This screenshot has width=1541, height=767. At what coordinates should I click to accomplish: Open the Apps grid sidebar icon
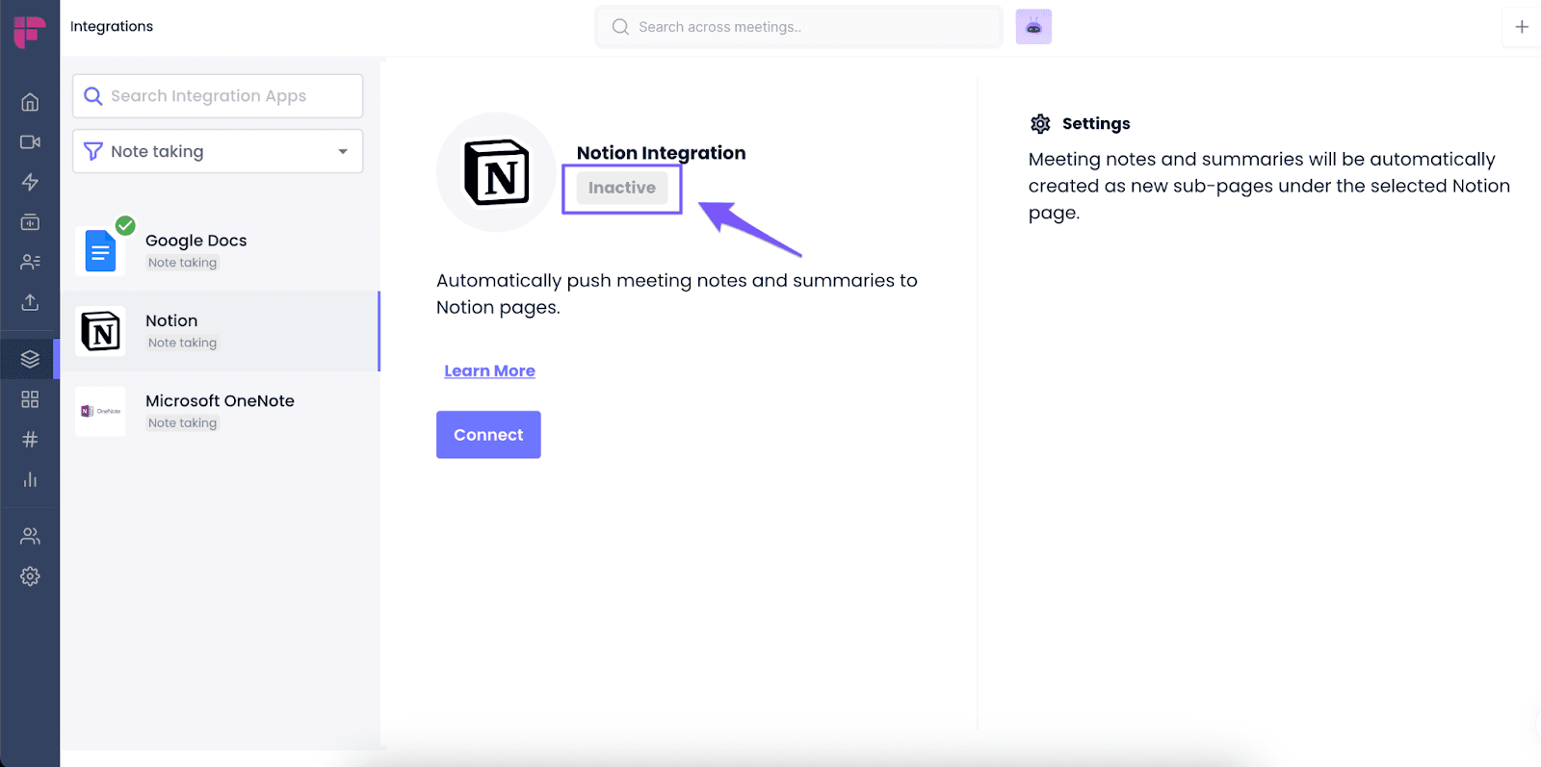(x=30, y=399)
